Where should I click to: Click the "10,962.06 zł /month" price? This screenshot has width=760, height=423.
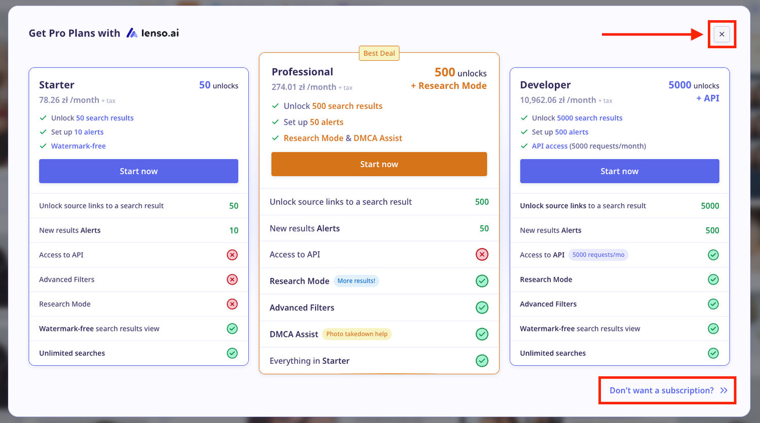point(558,100)
